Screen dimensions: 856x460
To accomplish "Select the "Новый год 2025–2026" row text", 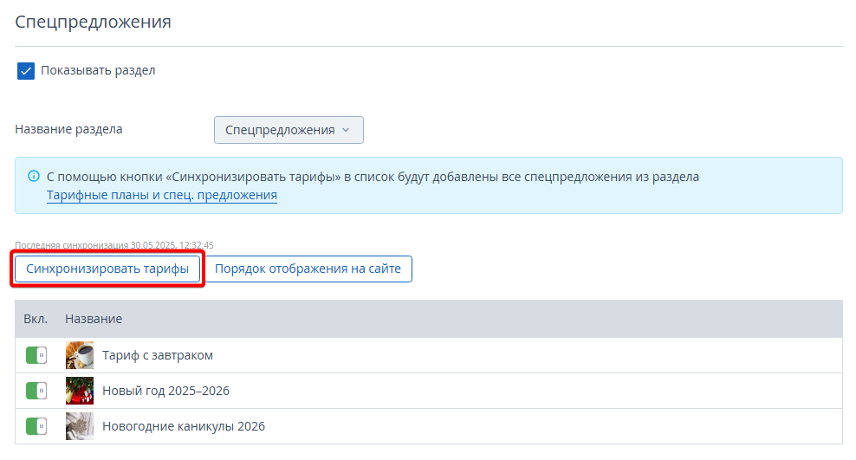I will [166, 391].
